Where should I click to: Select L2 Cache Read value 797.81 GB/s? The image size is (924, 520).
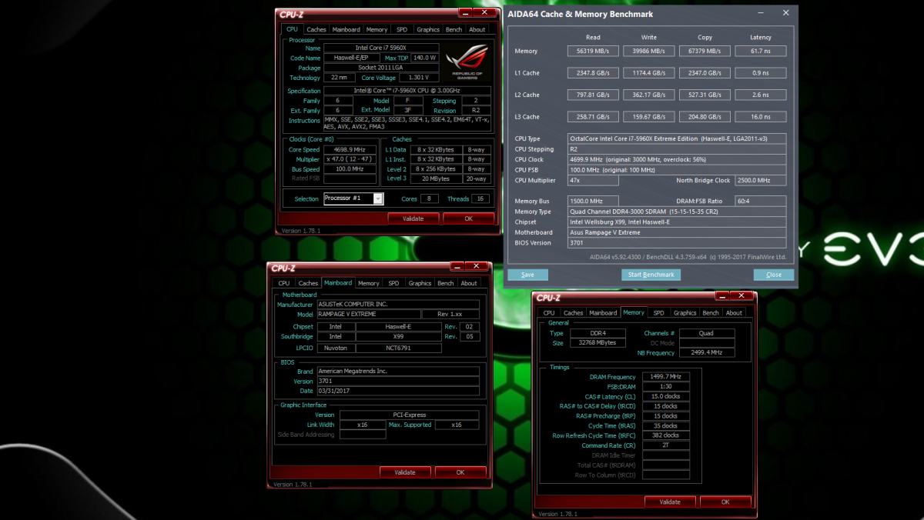click(593, 95)
